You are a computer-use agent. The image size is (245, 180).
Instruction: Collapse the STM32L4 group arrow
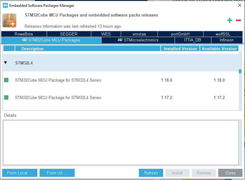(6, 63)
